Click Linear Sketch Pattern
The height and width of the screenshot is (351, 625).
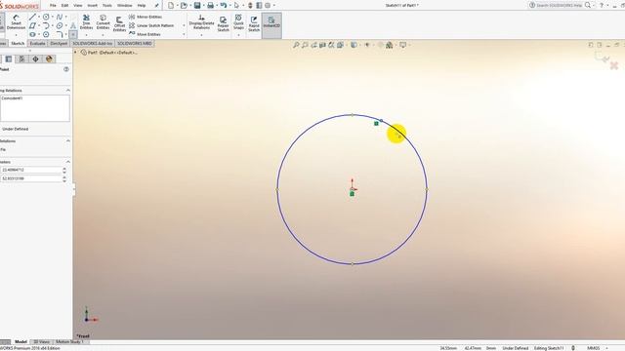coord(151,25)
